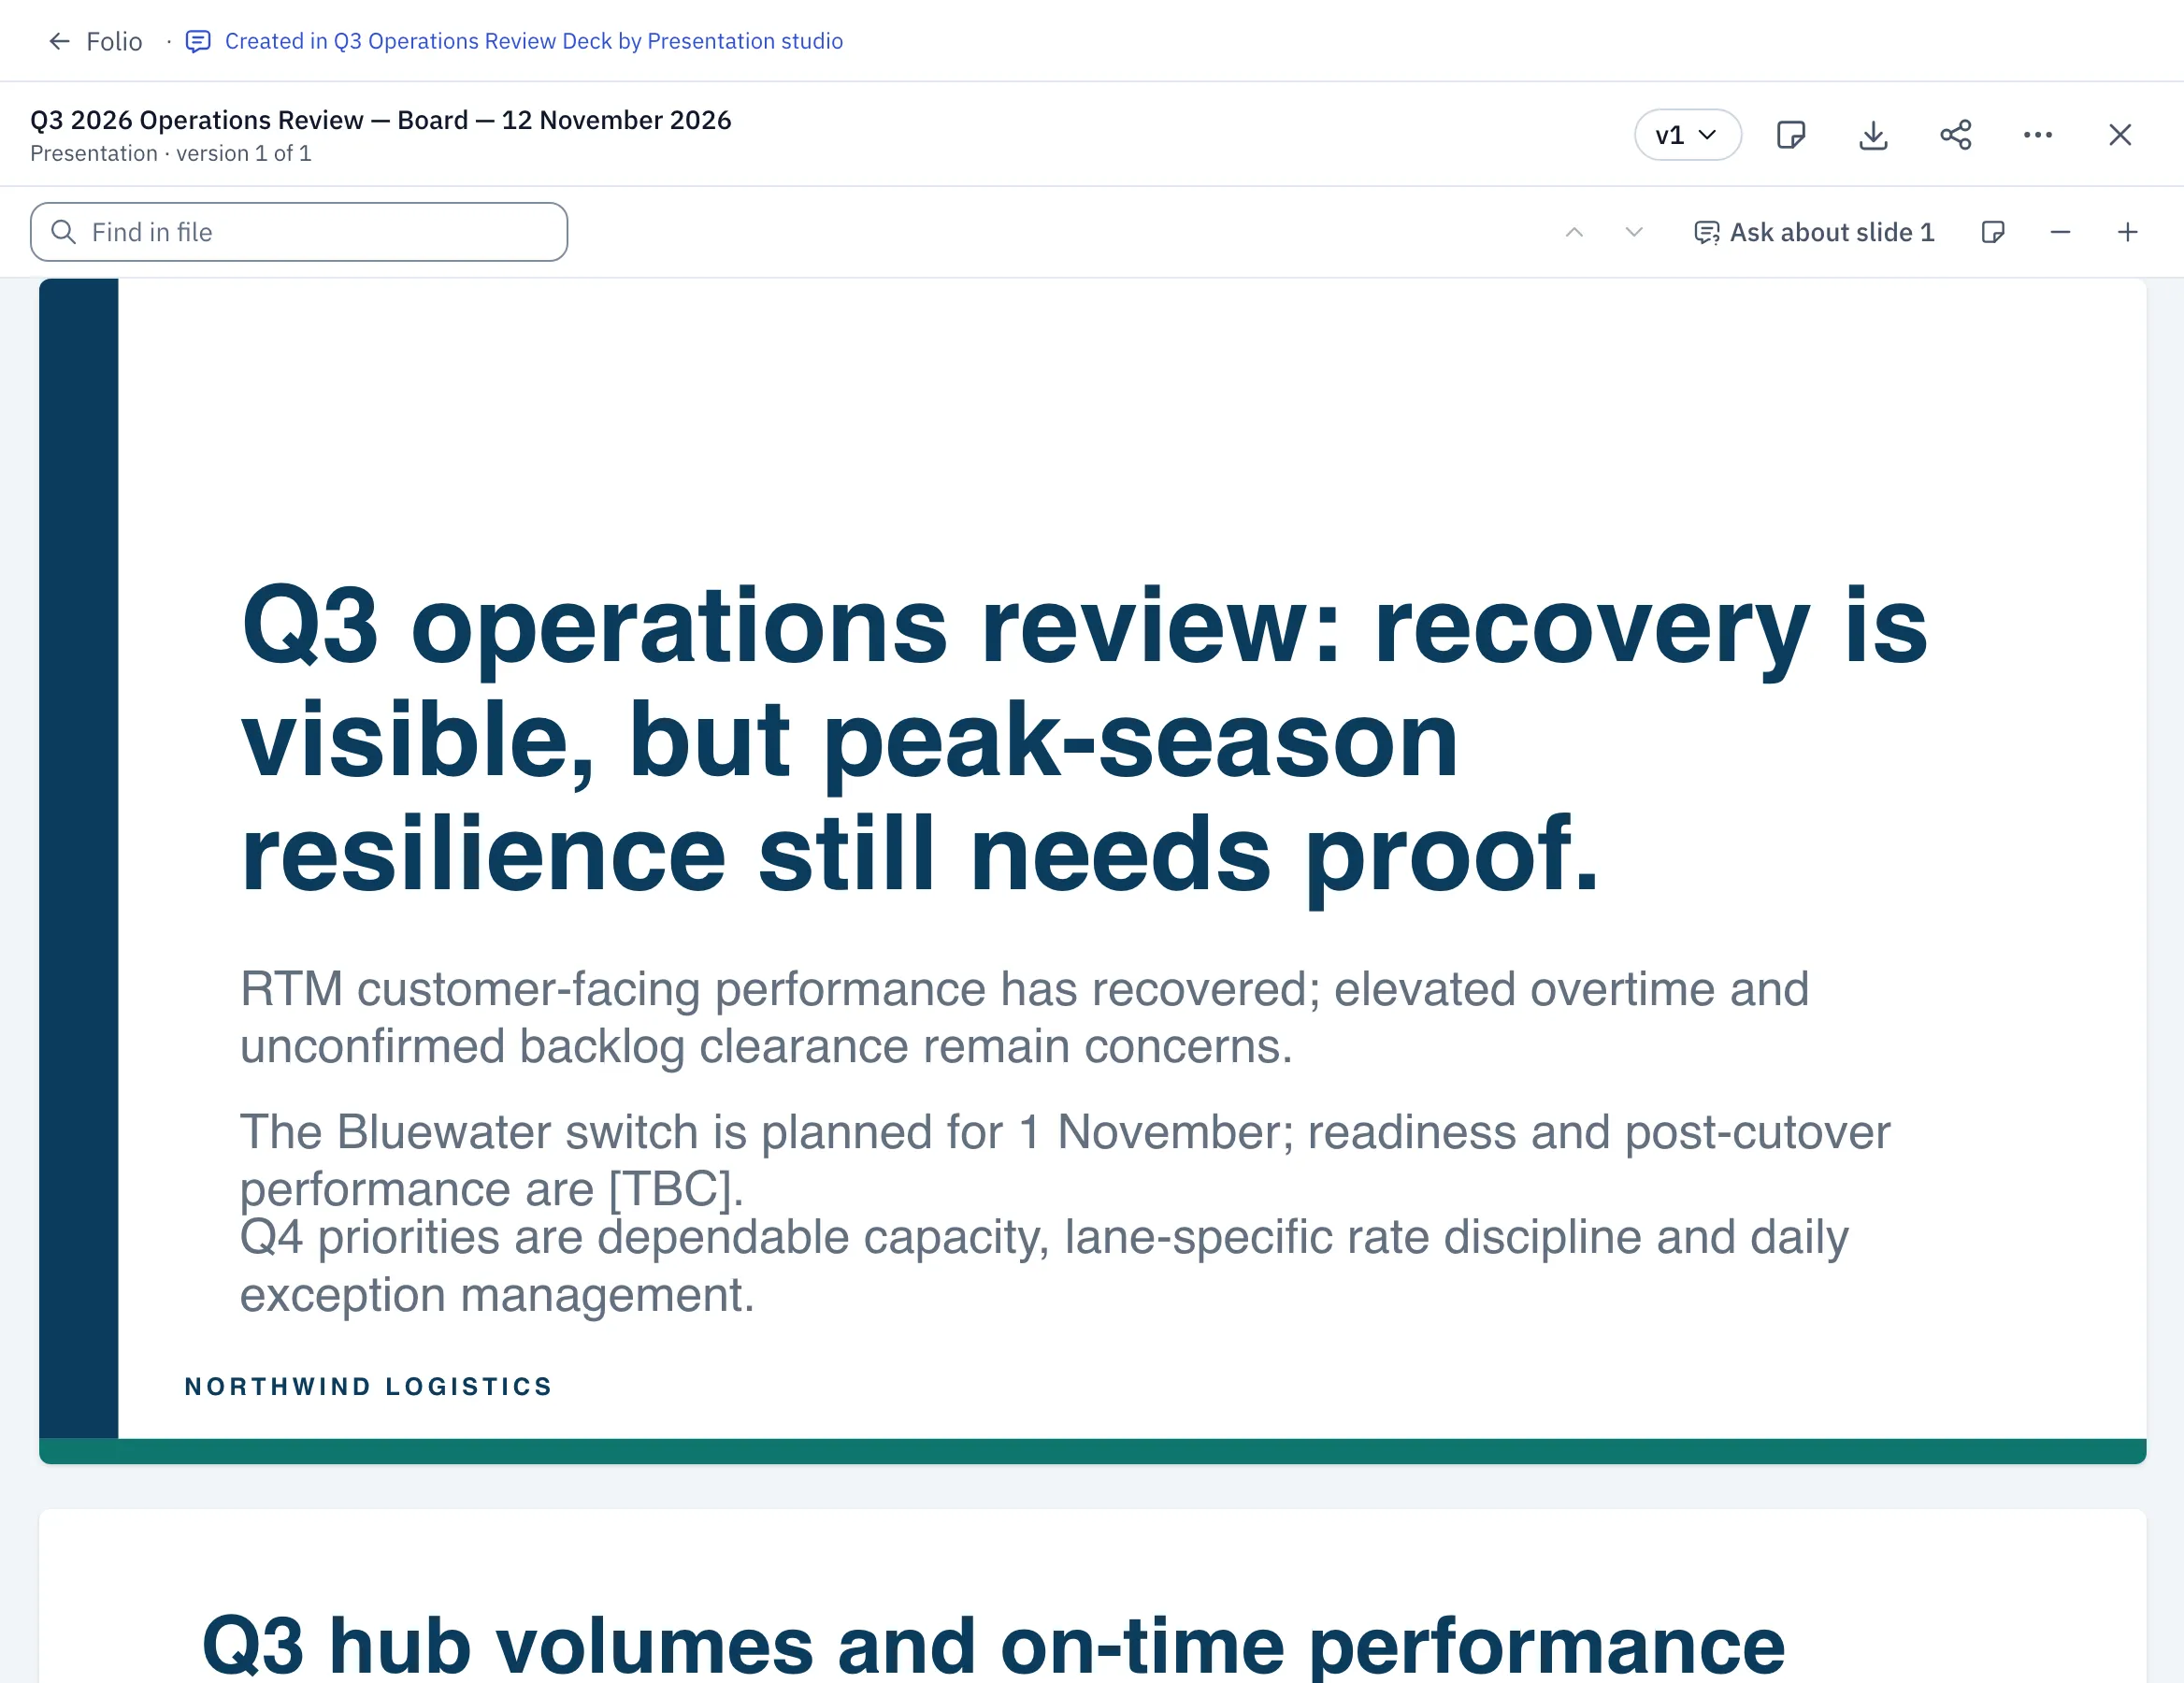Click the chat icon beside Created in
Image resolution: width=2184 pixels, height=1683 pixels.
tap(198, 41)
